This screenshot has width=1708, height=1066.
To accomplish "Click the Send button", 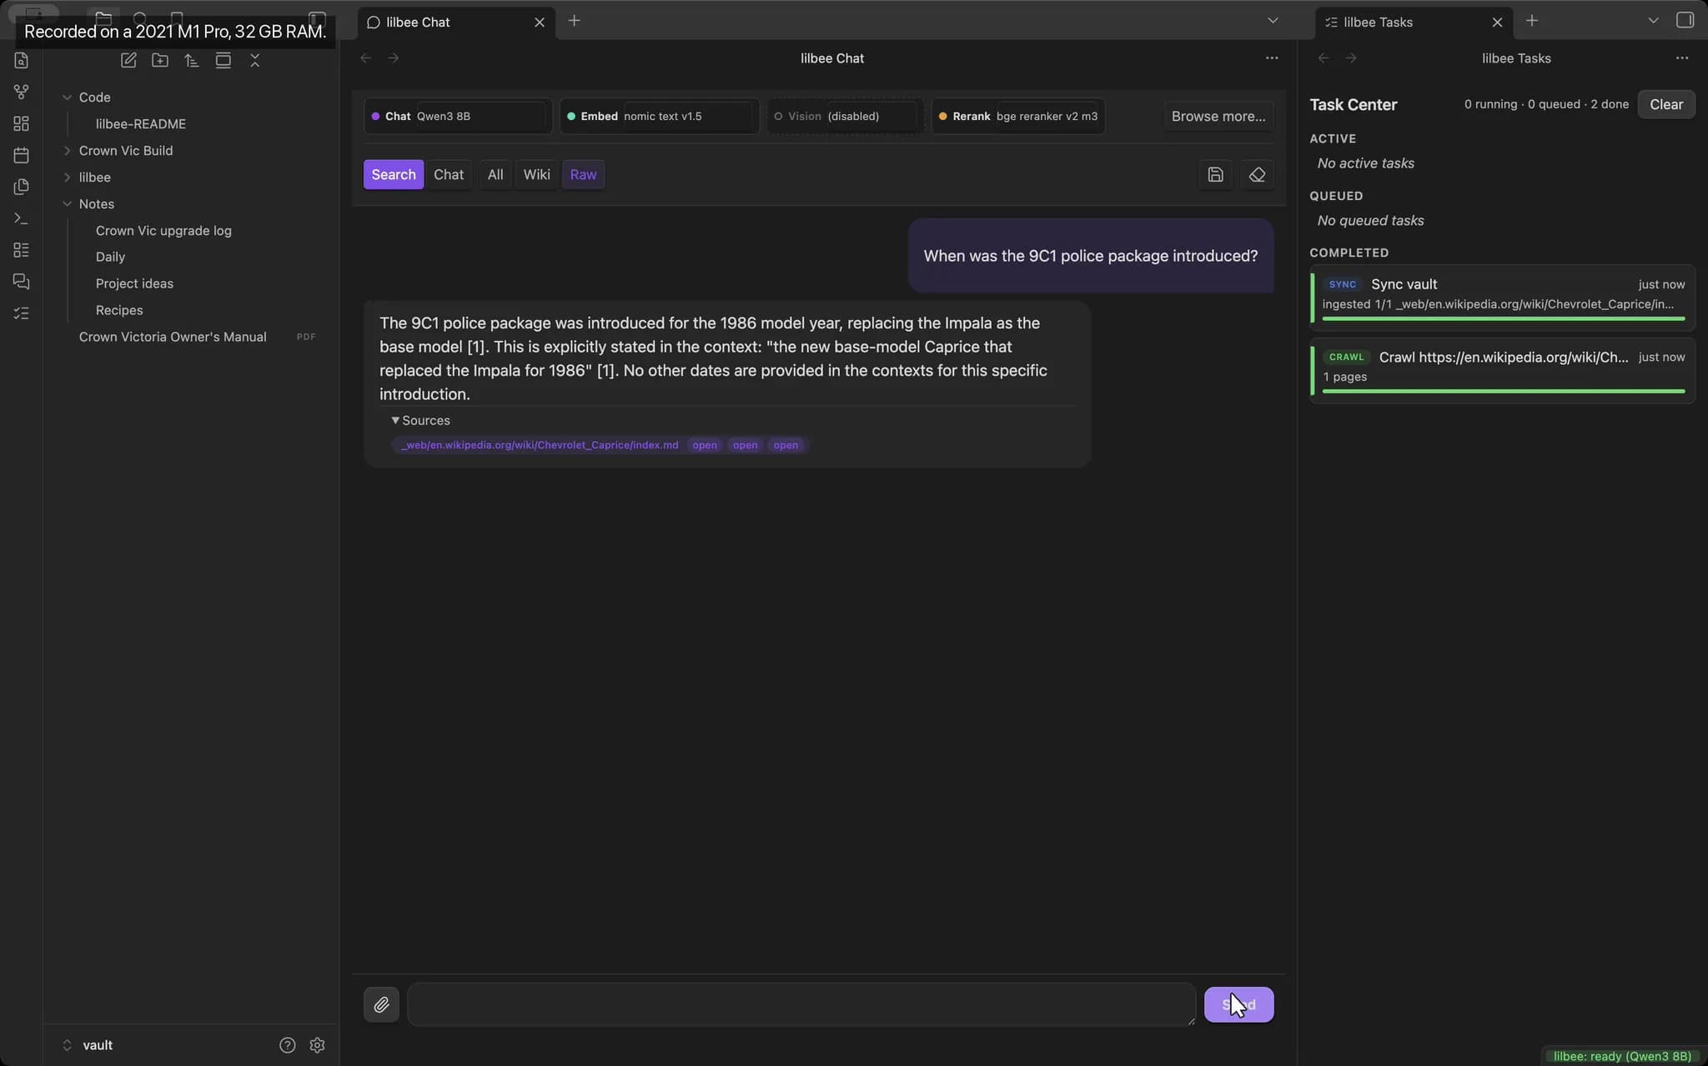I will click(x=1238, y=1004).
